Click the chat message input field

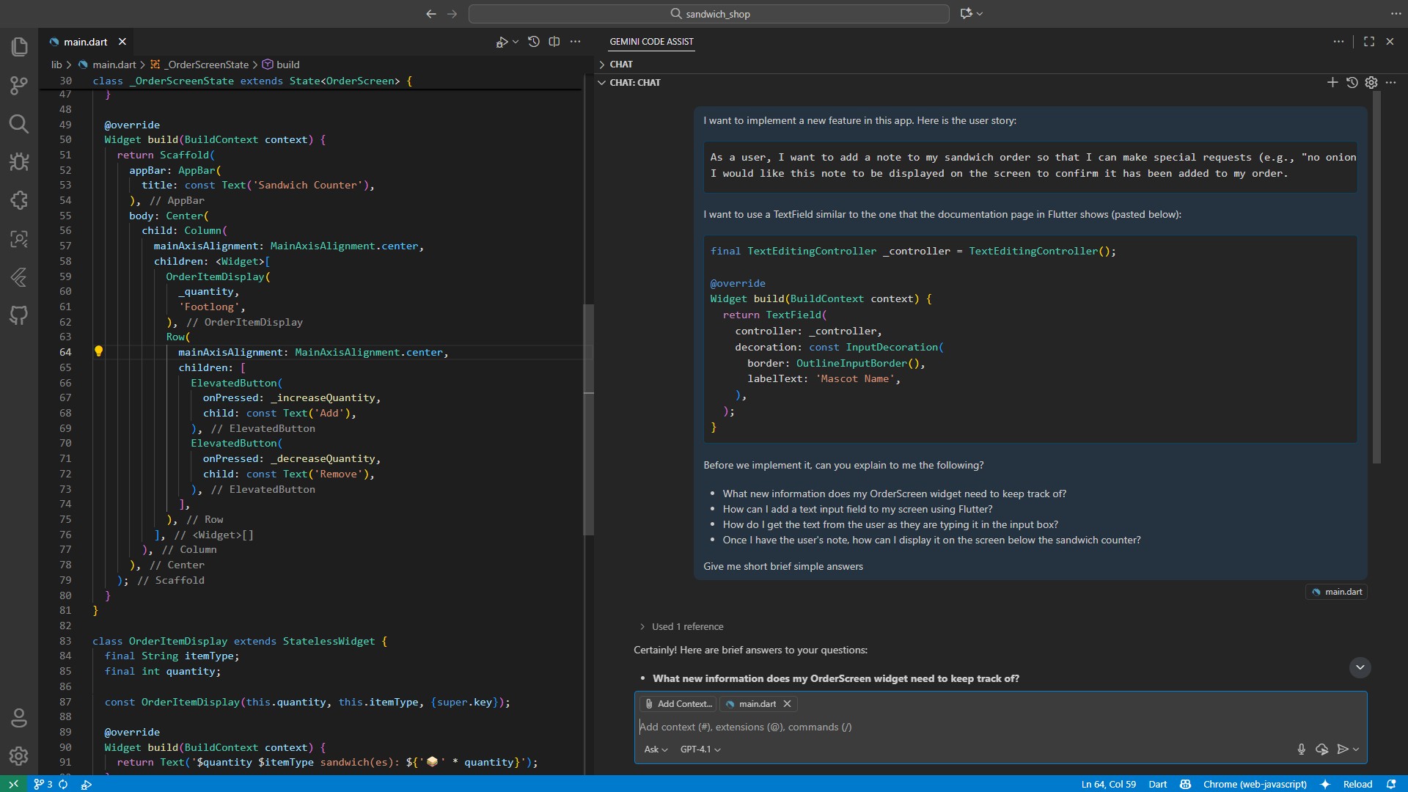[953, 727]
